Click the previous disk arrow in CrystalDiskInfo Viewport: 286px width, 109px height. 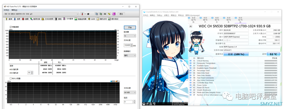coord(191,26)
